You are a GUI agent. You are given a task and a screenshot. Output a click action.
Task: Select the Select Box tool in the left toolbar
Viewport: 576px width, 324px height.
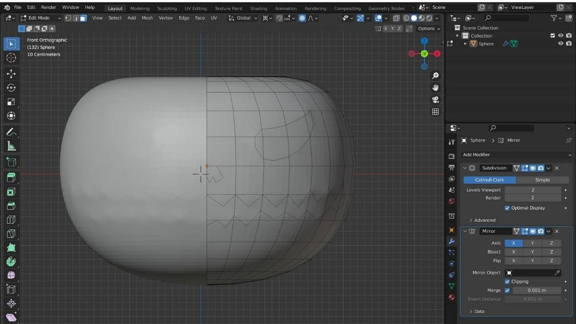11,44
